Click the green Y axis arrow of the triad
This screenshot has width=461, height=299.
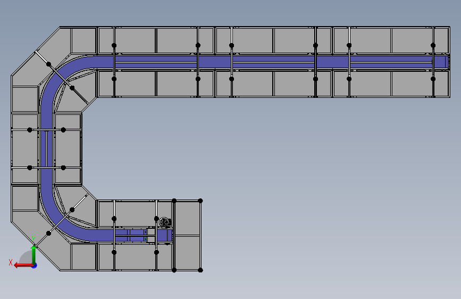pos(34,254)
